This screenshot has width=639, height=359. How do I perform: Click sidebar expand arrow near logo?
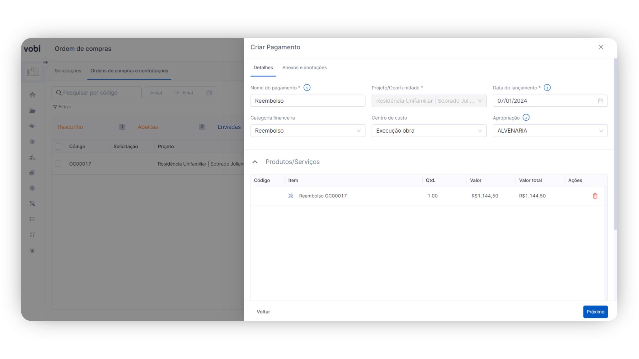[46, 62]
